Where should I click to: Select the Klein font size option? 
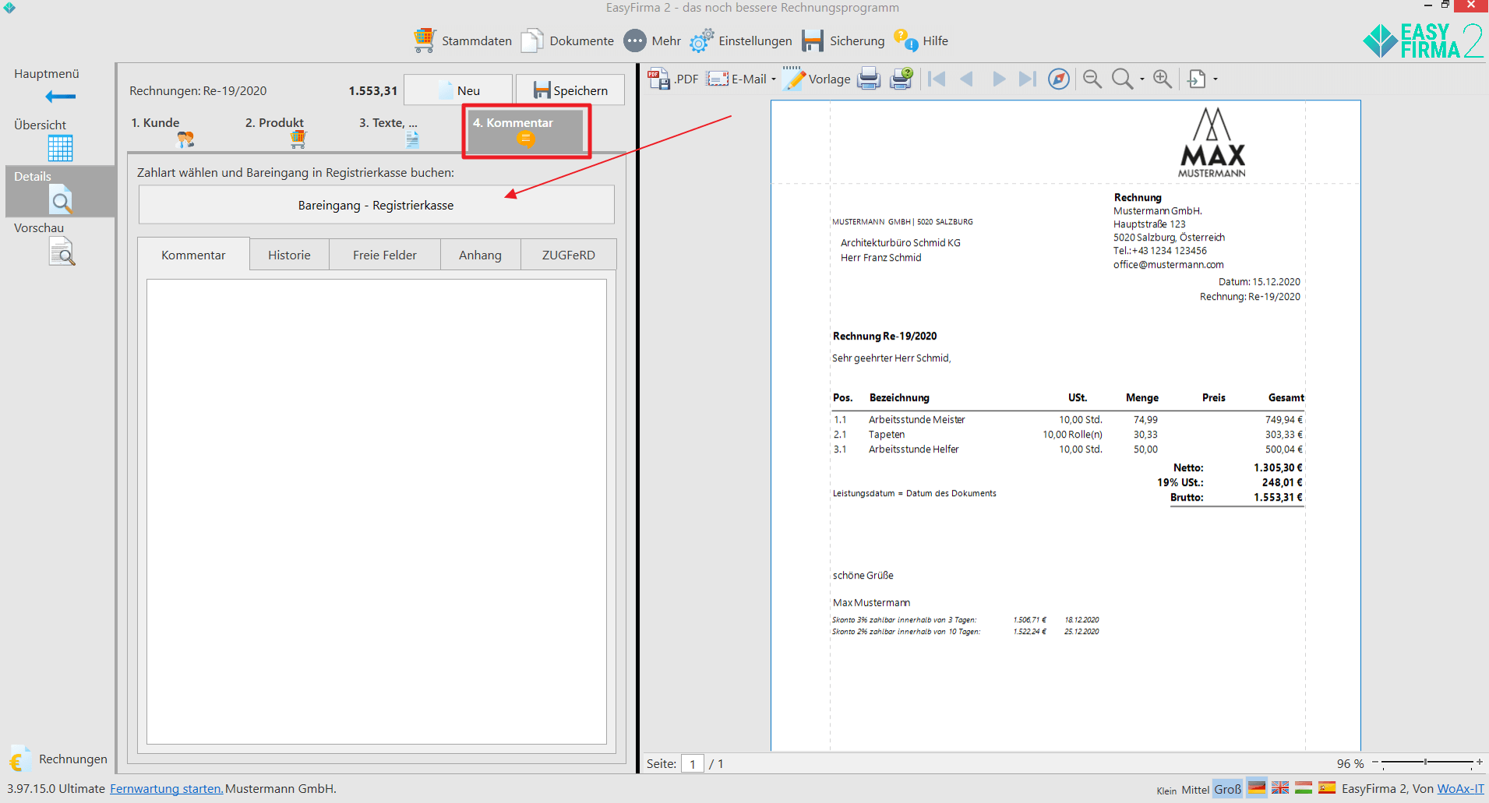(1166, 790)
